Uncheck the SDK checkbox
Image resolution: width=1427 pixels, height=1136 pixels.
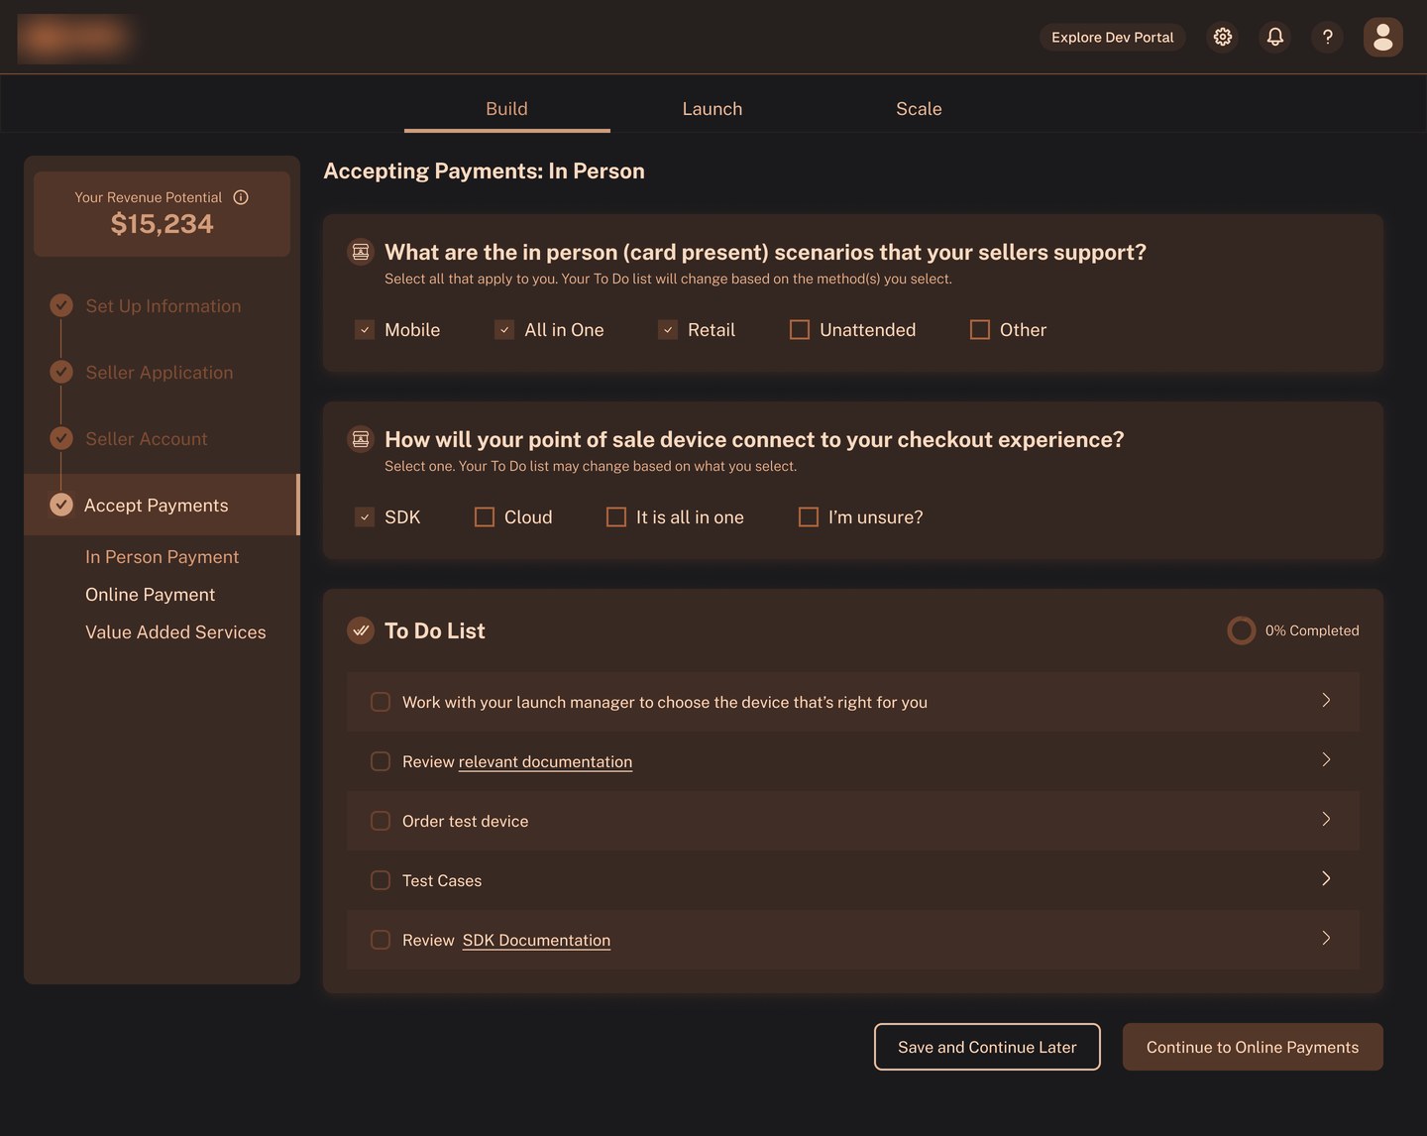point(365,516)
